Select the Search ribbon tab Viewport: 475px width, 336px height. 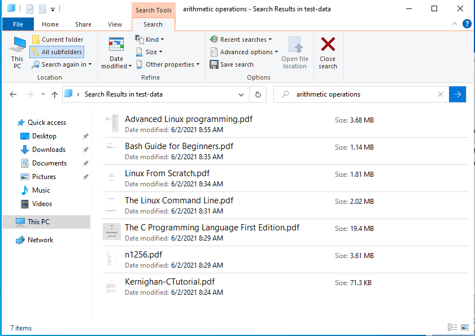153,24
